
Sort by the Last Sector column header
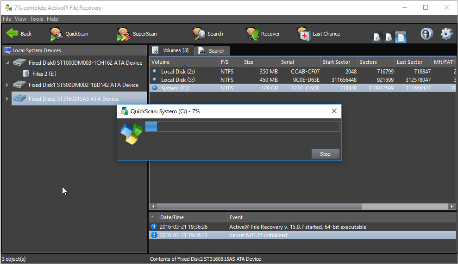(x=413, y=62)
